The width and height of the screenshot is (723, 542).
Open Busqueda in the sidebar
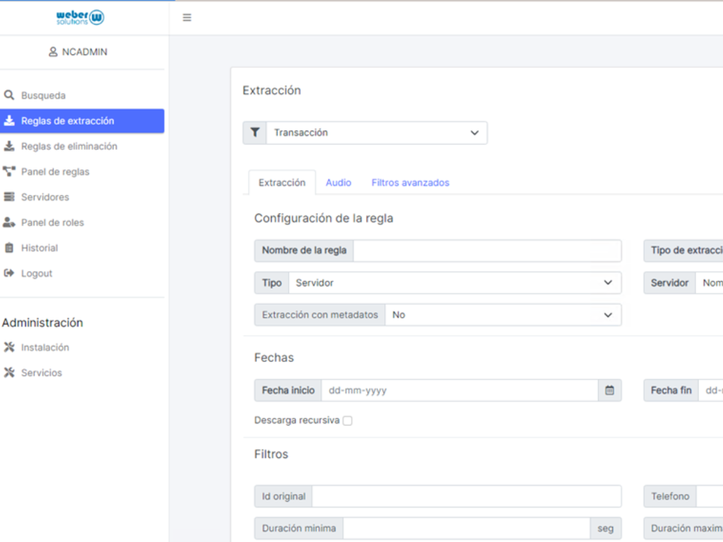[82, 95]
